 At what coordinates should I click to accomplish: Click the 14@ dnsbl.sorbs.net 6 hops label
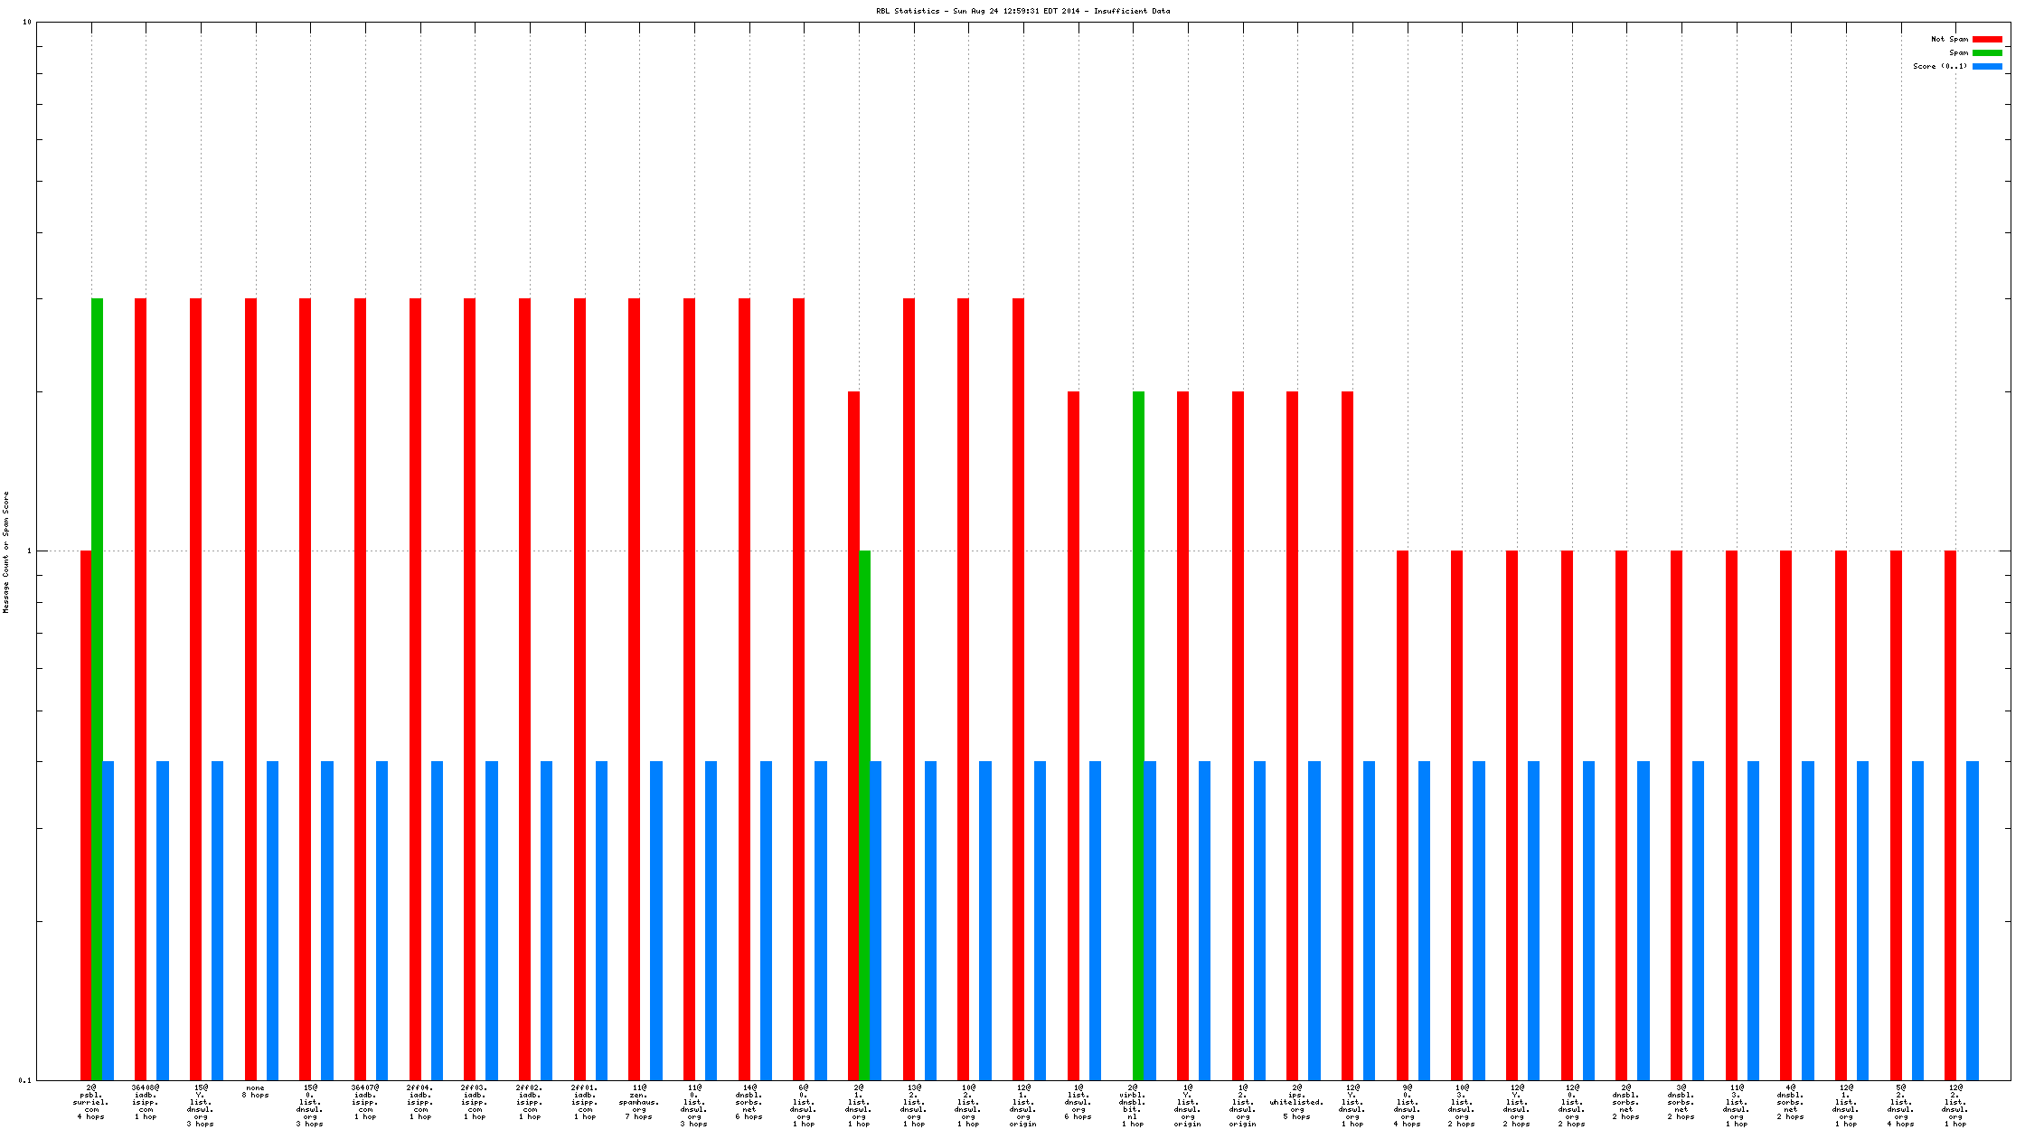(749, 1102)
